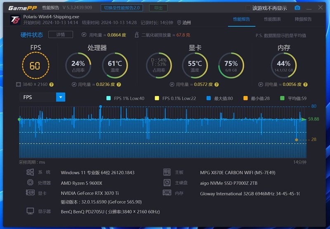Click the CPU 24% usage gauge
Viewport: 330px width, 229px height.
pos(78,66)
